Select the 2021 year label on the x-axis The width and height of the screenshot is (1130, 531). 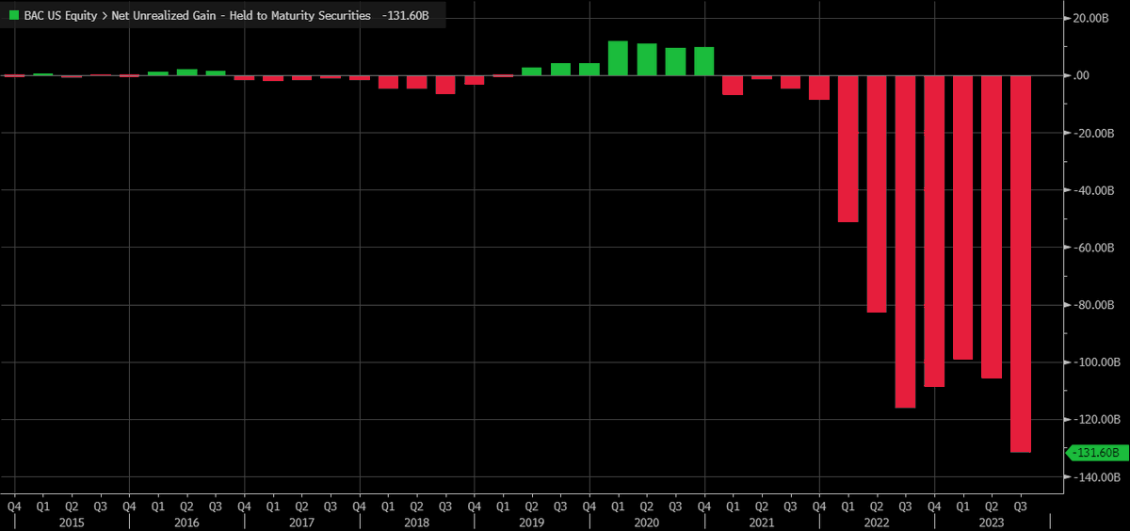point(761,521)
